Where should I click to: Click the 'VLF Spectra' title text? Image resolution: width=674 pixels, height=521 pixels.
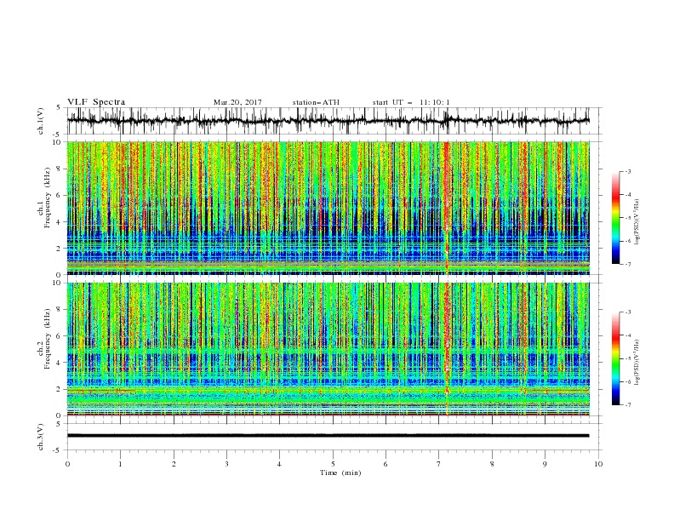pyautogui.click(x=96, y=102)
